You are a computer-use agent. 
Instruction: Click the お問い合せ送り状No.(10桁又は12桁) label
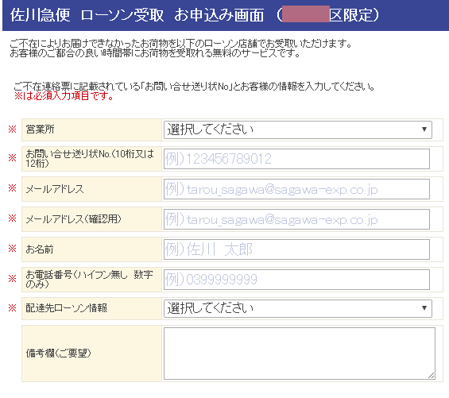(90, 158)
